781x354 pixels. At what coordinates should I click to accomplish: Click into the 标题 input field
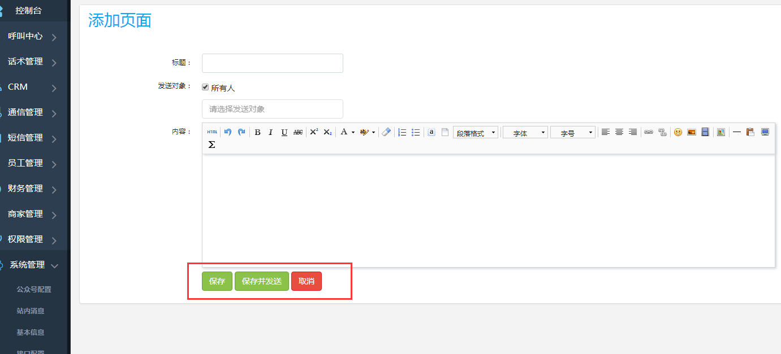click(273, 63)
